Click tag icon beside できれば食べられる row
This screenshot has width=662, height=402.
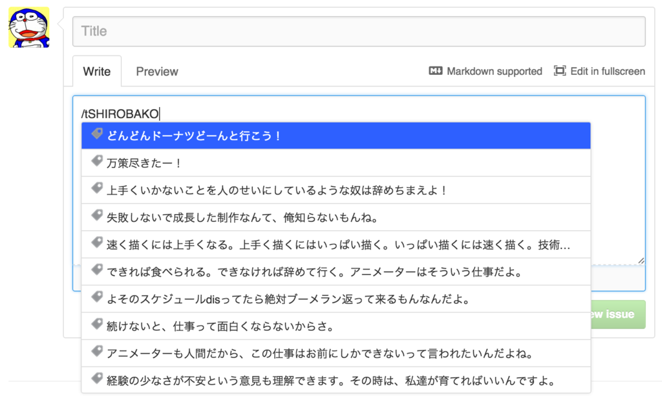[97, 270]
